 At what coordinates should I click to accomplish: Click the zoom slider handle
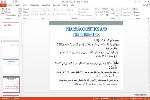point(134,99)
